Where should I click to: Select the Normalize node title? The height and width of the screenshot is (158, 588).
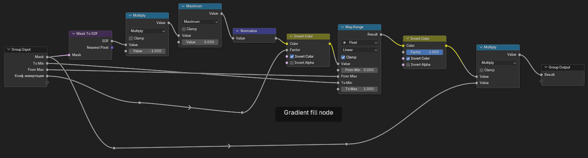[249, 31]
